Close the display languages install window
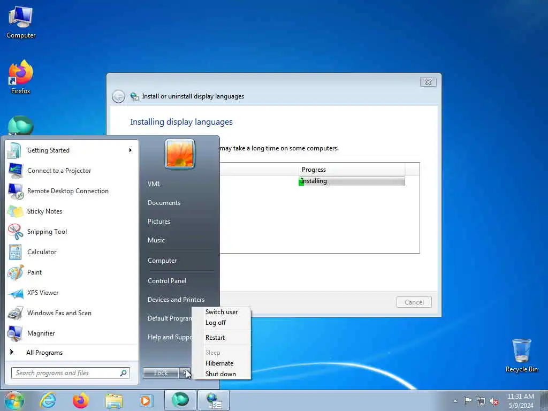548x411 pixels. 428,82
